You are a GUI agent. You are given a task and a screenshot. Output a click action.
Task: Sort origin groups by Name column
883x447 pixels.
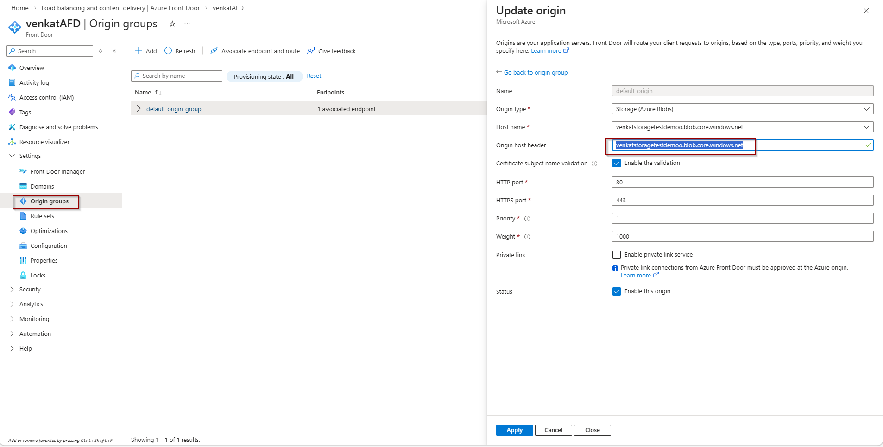tap(148, 93)
